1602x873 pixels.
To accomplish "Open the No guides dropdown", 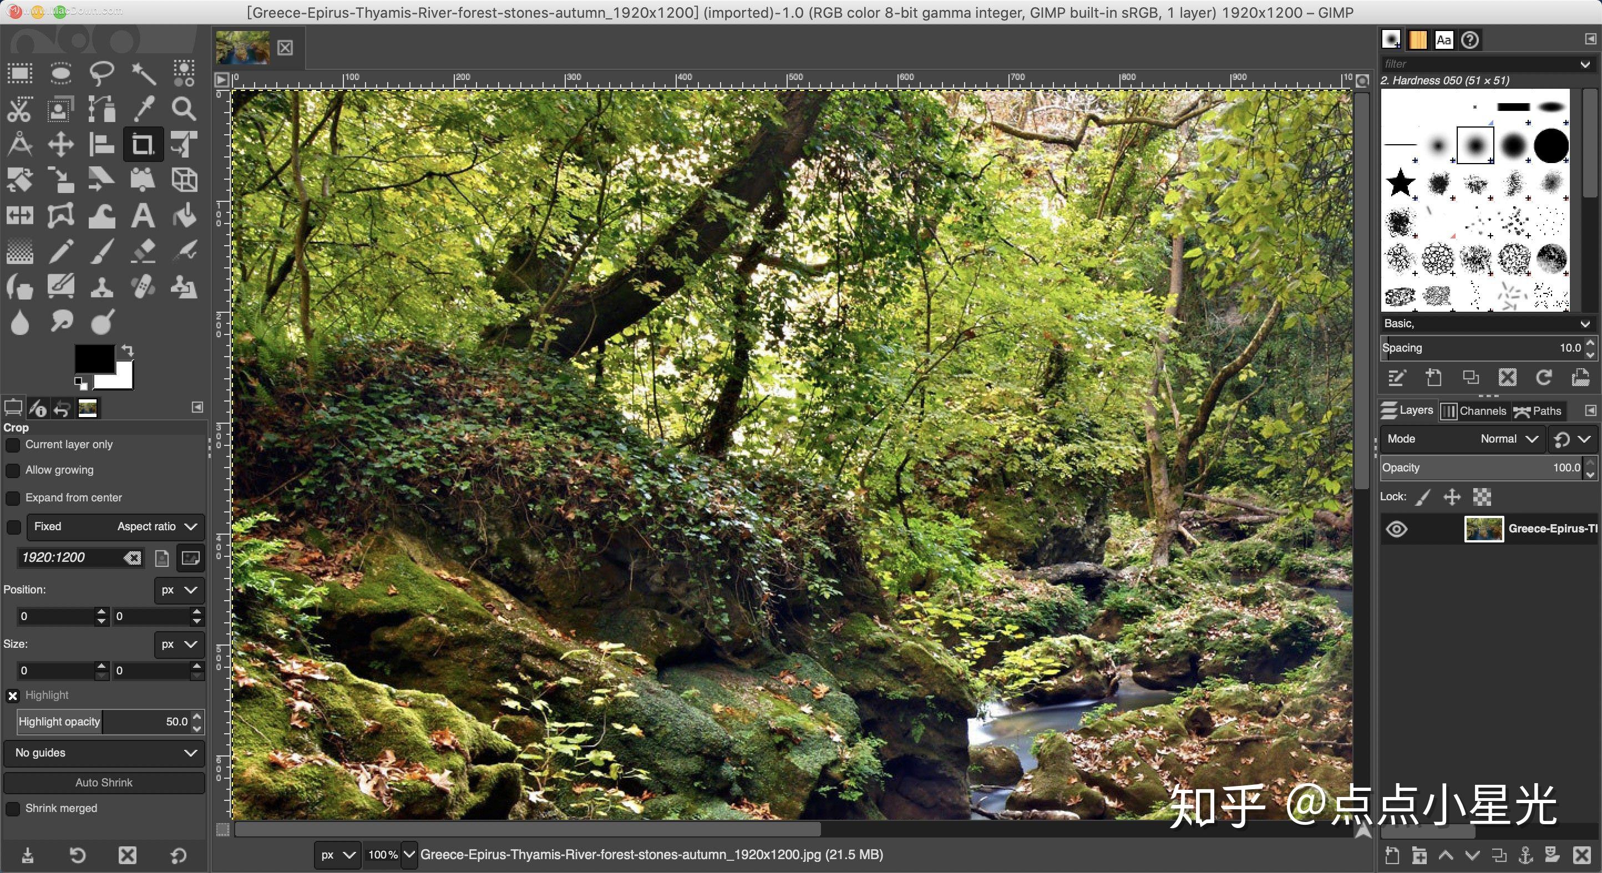I will pos(104,753).
